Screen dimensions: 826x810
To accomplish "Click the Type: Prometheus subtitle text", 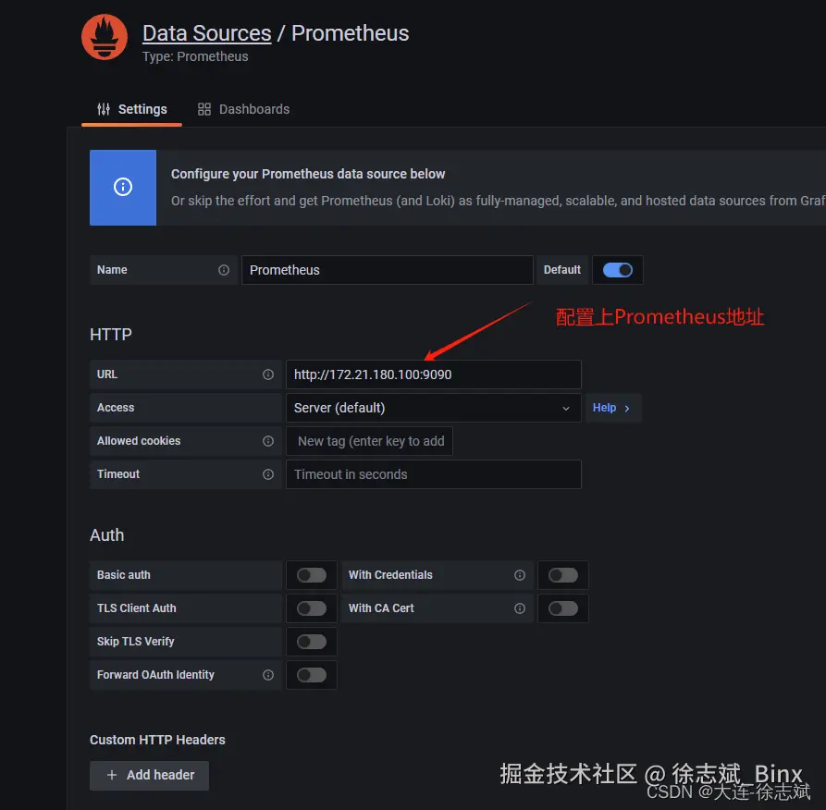I will point(195,56).
